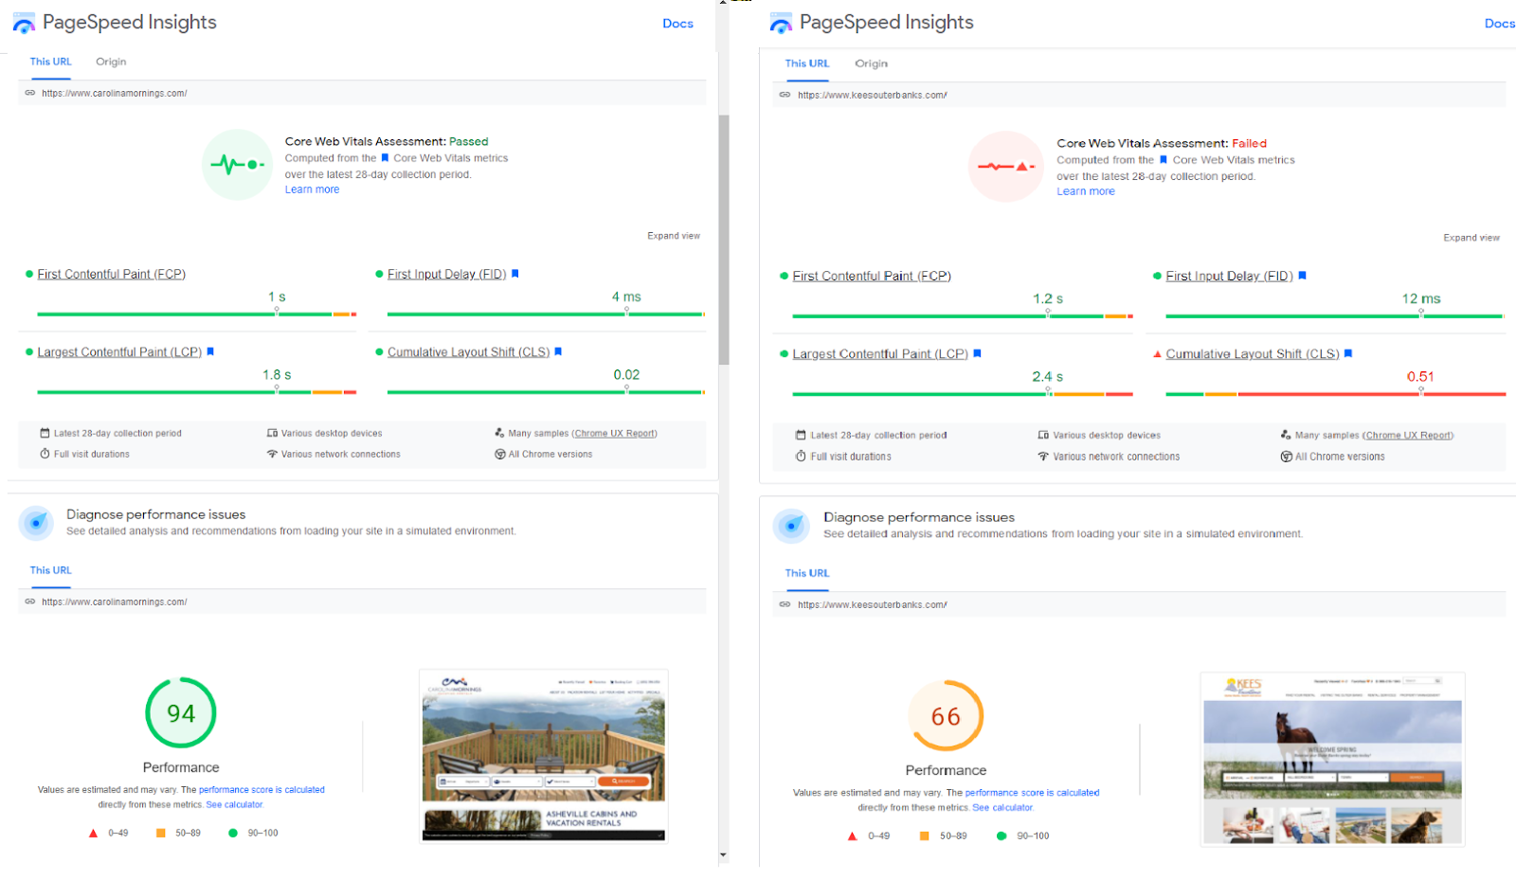Click left LCP distribution bar showing 1.8 s
The width and height of the screenshot is (1516, 880).
tap(197, 391)
